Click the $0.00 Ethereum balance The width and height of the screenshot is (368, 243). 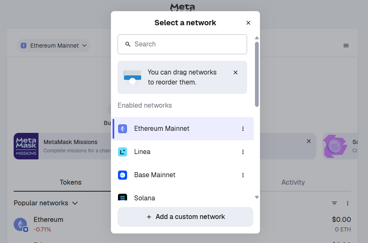click(341, 219)
